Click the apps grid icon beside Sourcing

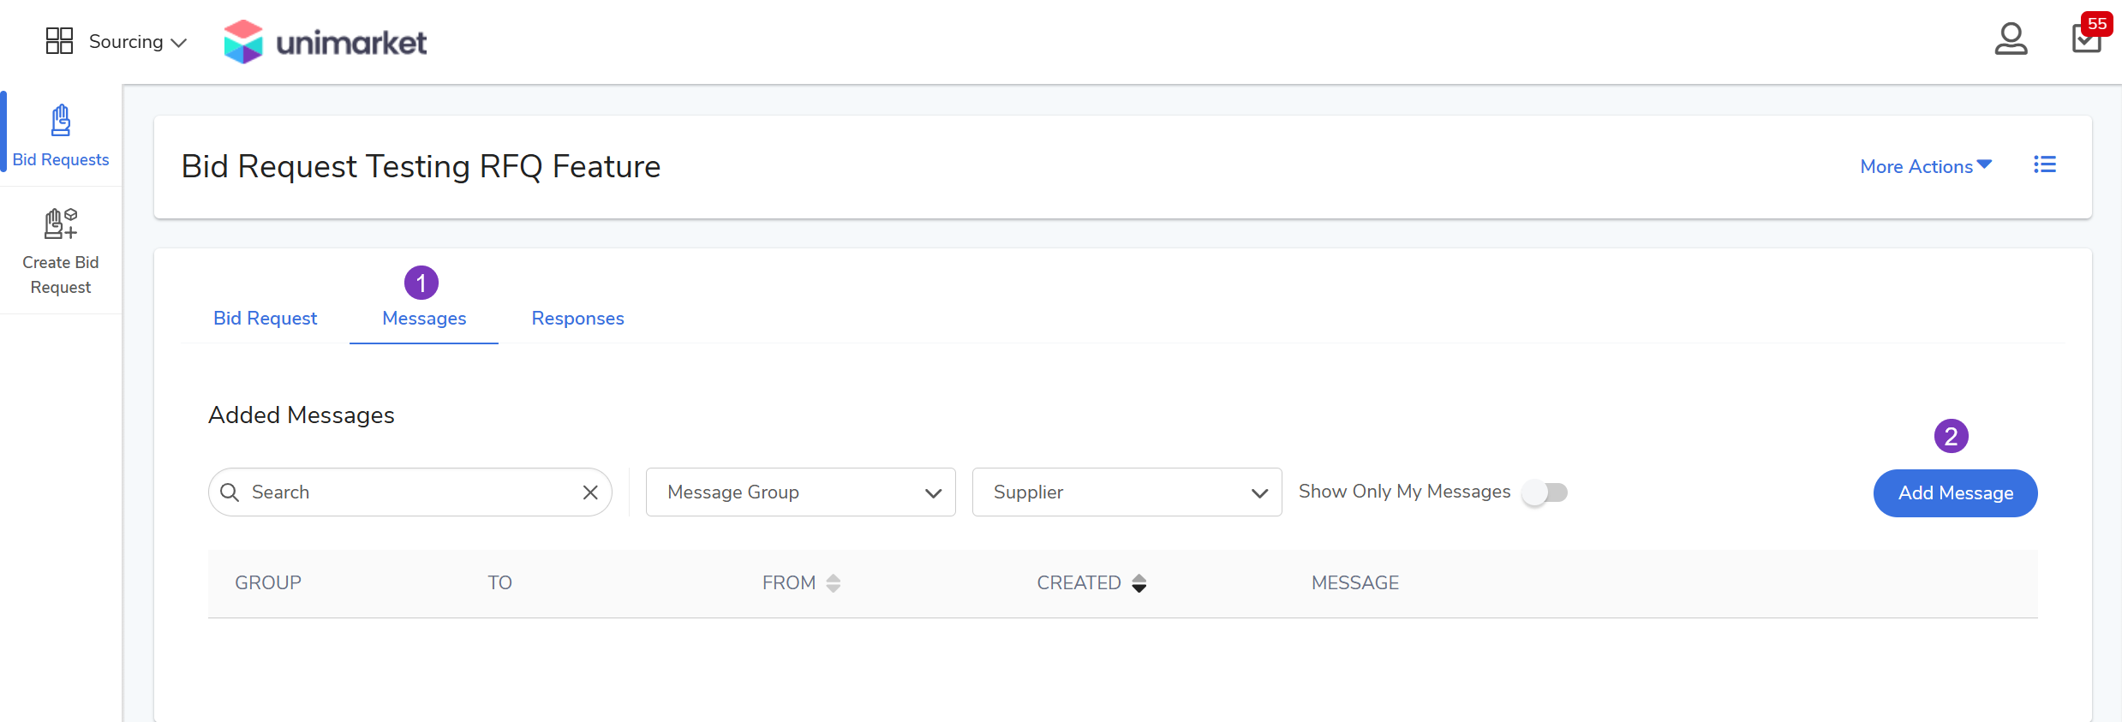[x=59, y=41]
